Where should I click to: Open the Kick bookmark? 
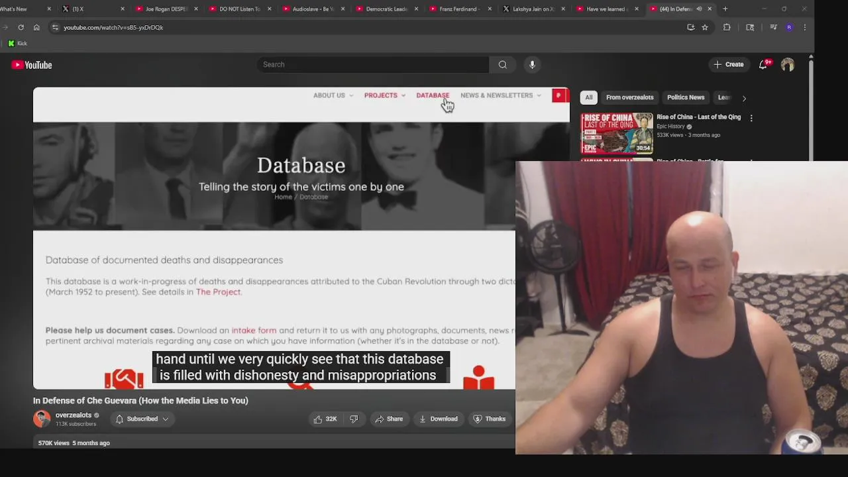tap(17, 43)
